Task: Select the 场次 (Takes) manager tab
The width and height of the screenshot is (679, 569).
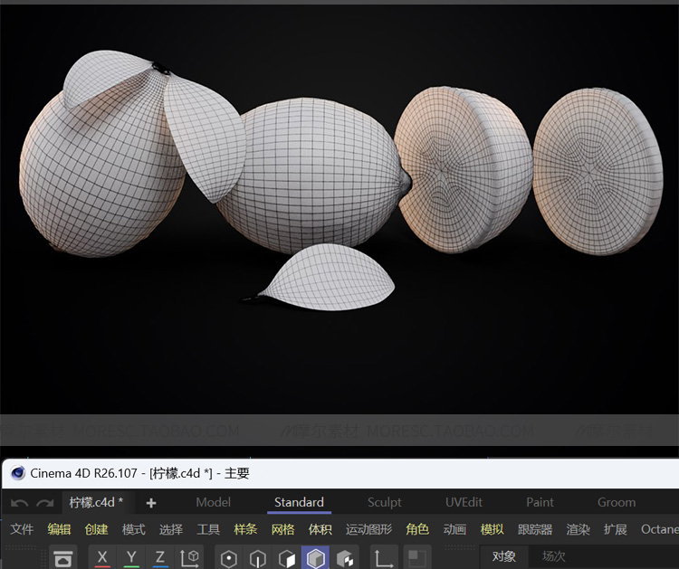Action: click(x=554, y=556)
